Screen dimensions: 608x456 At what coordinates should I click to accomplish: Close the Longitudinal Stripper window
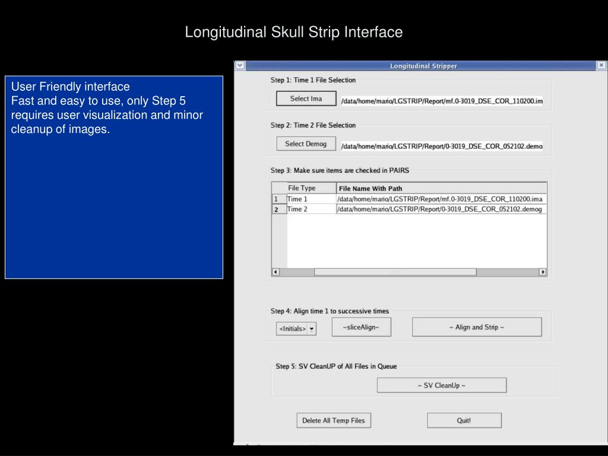(x=601, y=65)
